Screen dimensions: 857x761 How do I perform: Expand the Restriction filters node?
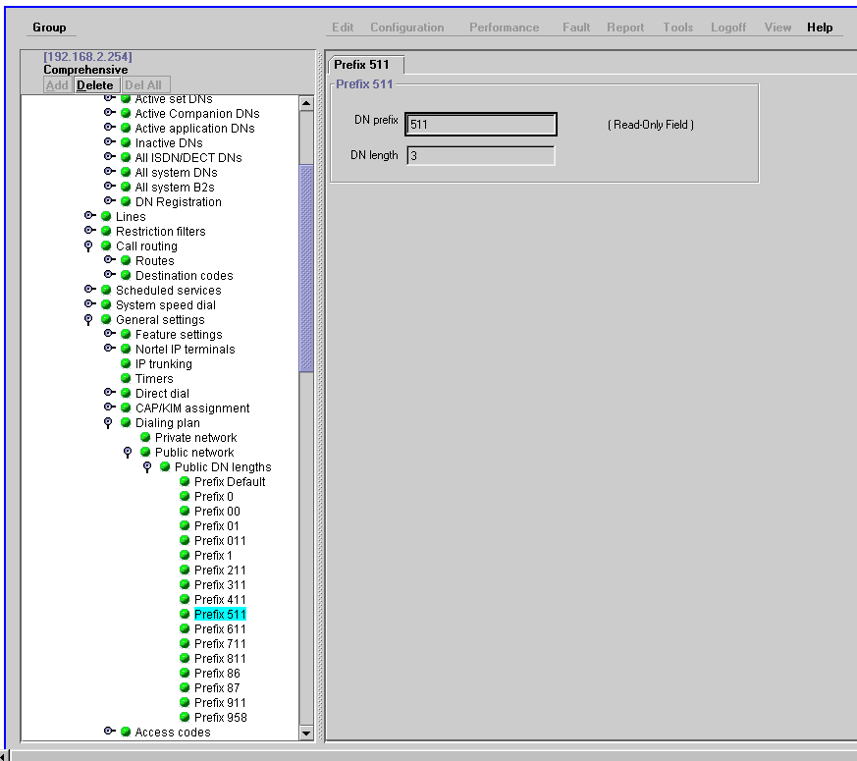click(90, 232)
